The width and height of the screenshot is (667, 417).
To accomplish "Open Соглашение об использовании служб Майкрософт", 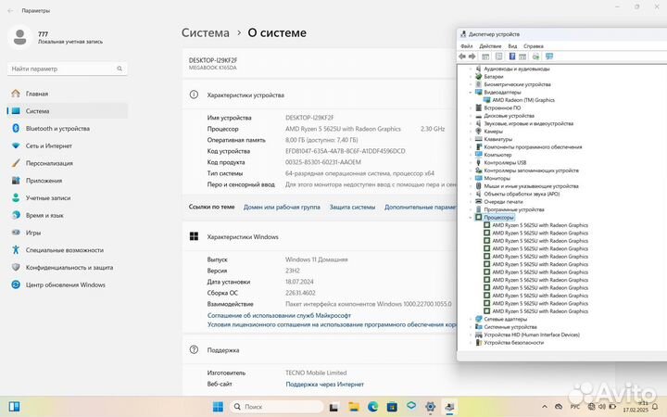I will 279,316.
